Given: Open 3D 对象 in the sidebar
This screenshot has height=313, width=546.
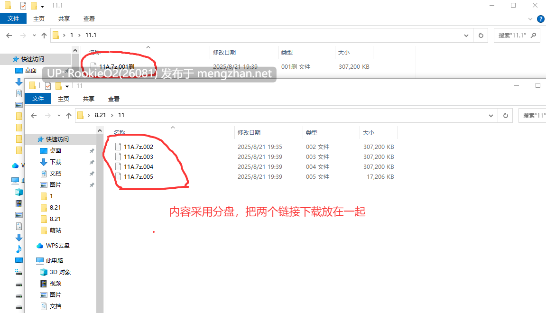Looking at the screenshot, I should coord(60,272).
